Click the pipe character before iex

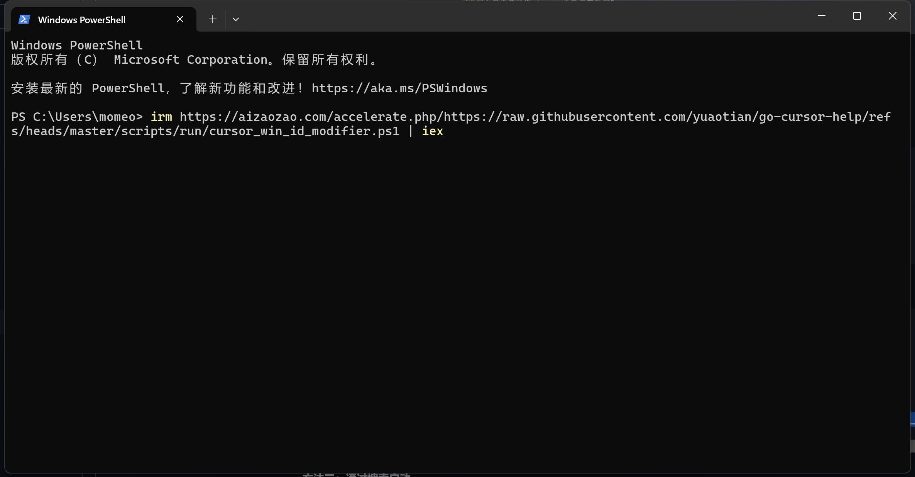click(x=410, y=131)
